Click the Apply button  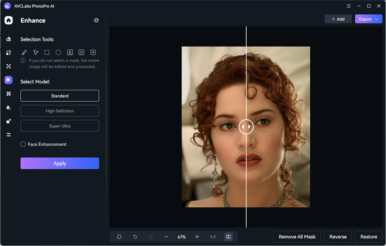60,164
